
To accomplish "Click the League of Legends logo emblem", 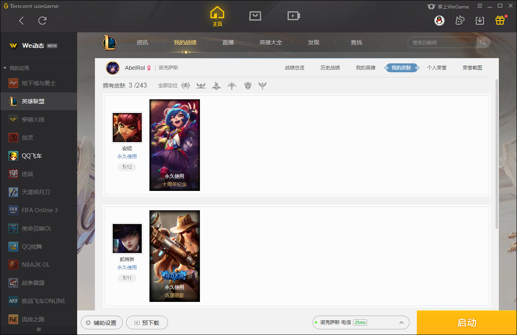I will (109, 43).
